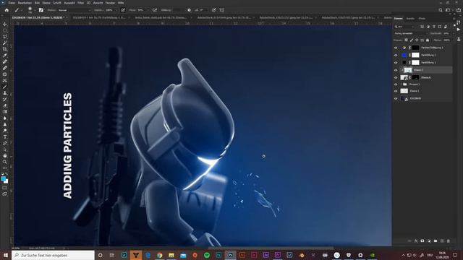Open the brush preset picker arrow
Viewport: 463px width, 260px height.
click(x=35, y=10)
